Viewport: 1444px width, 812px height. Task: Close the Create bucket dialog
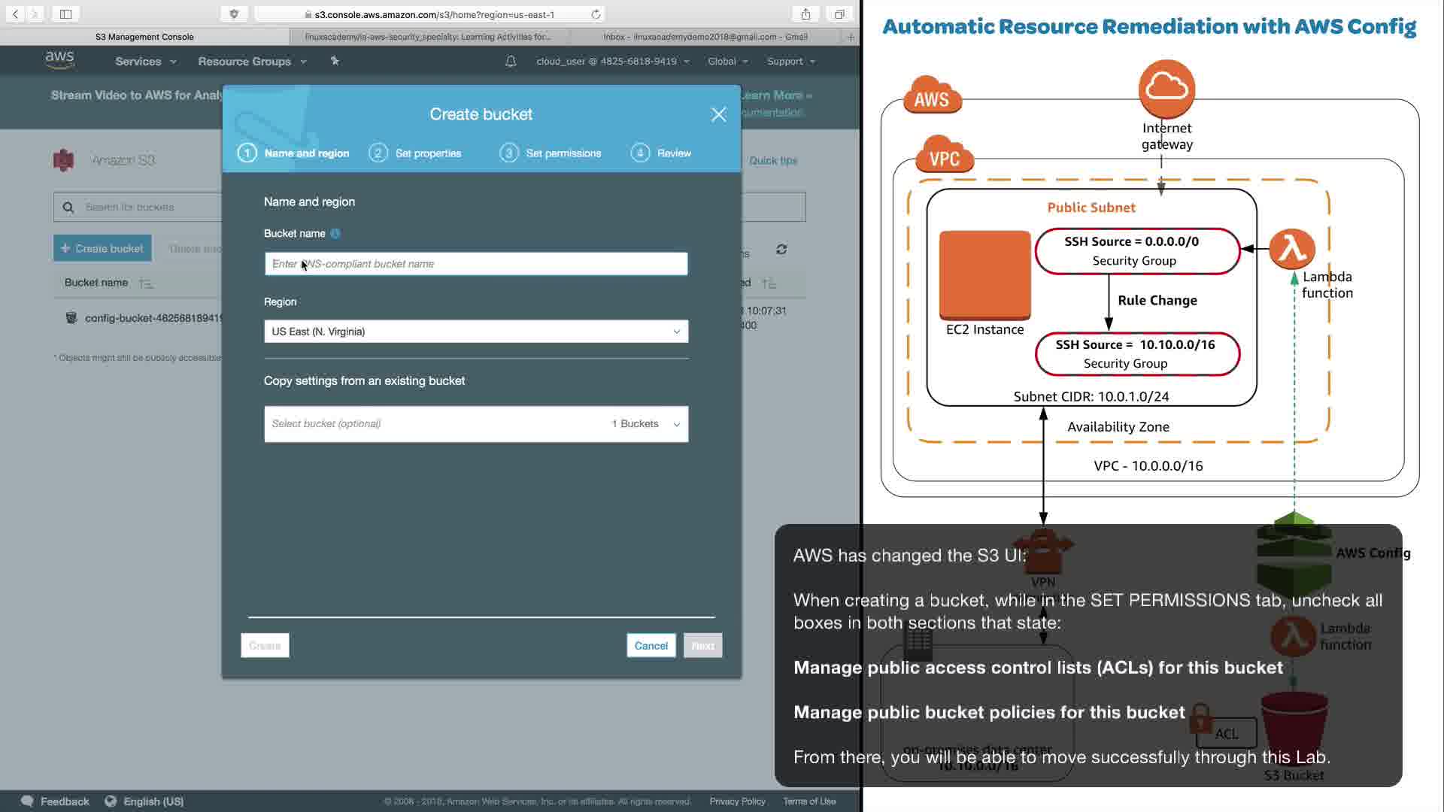click(x=718, y=114)
